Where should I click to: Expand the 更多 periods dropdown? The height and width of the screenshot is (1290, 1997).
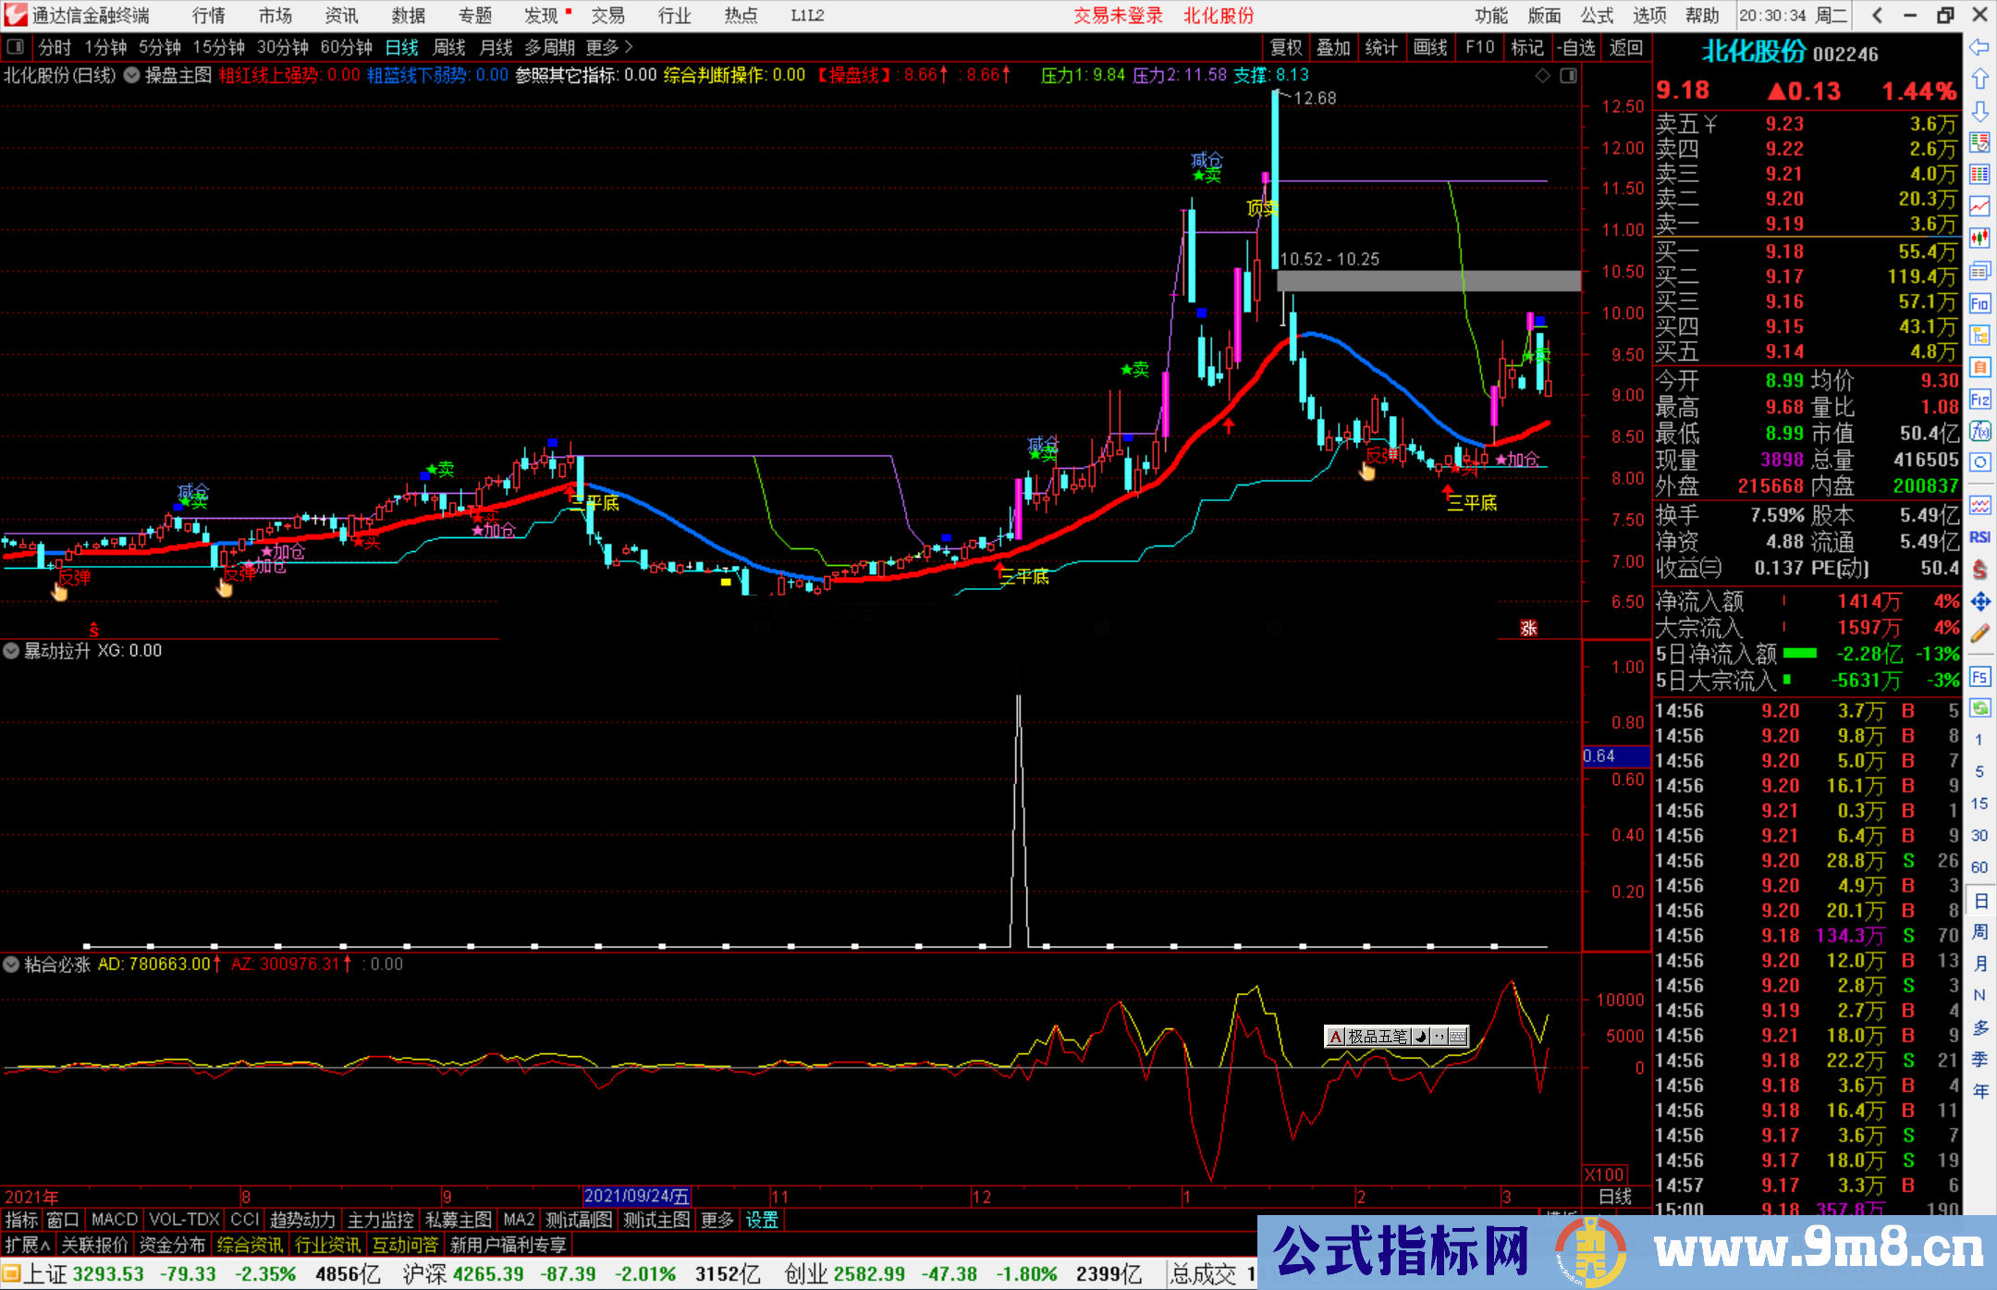[x=609, y=47]
